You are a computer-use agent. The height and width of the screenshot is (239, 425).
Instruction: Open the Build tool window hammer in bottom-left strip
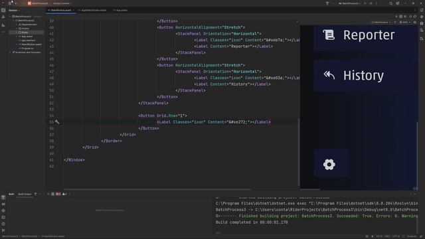[3, 197]
